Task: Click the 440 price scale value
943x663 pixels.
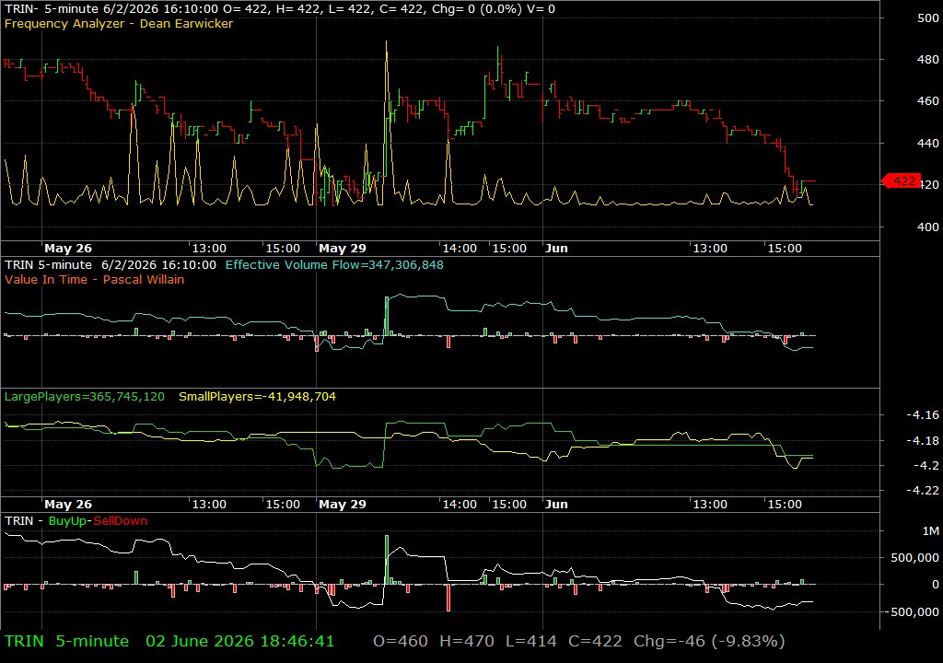Action: pyautogui.click(x=928, y=143)
